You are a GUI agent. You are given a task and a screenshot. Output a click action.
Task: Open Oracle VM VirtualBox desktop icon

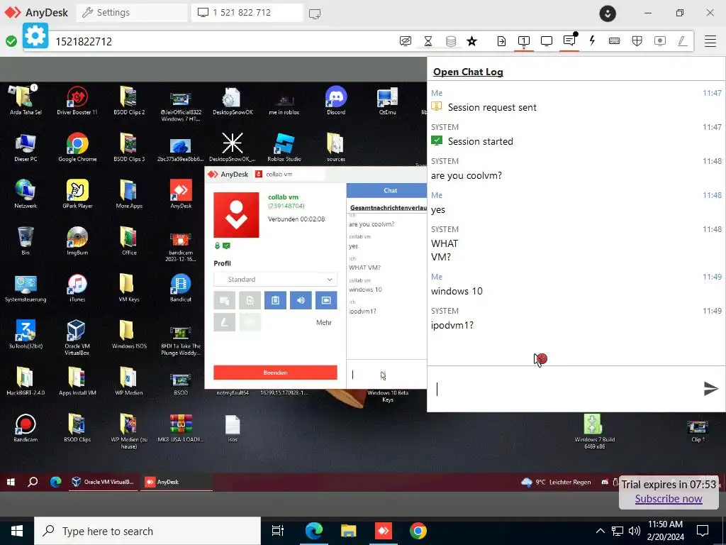click(77, 337)
